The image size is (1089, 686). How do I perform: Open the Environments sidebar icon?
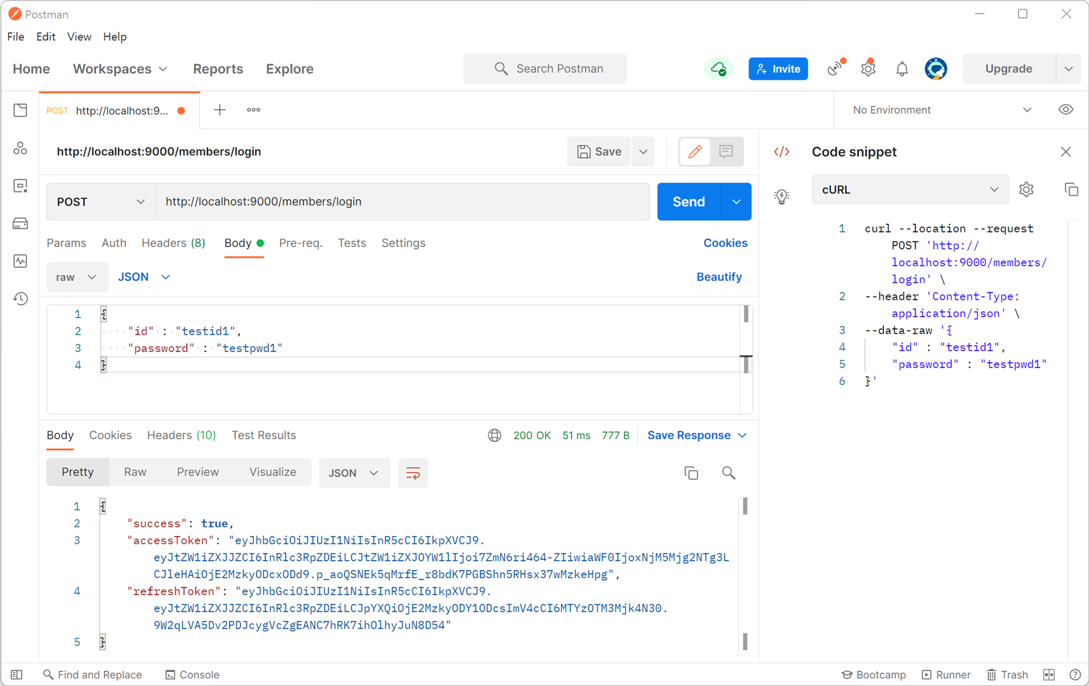[x=20, y=186]
